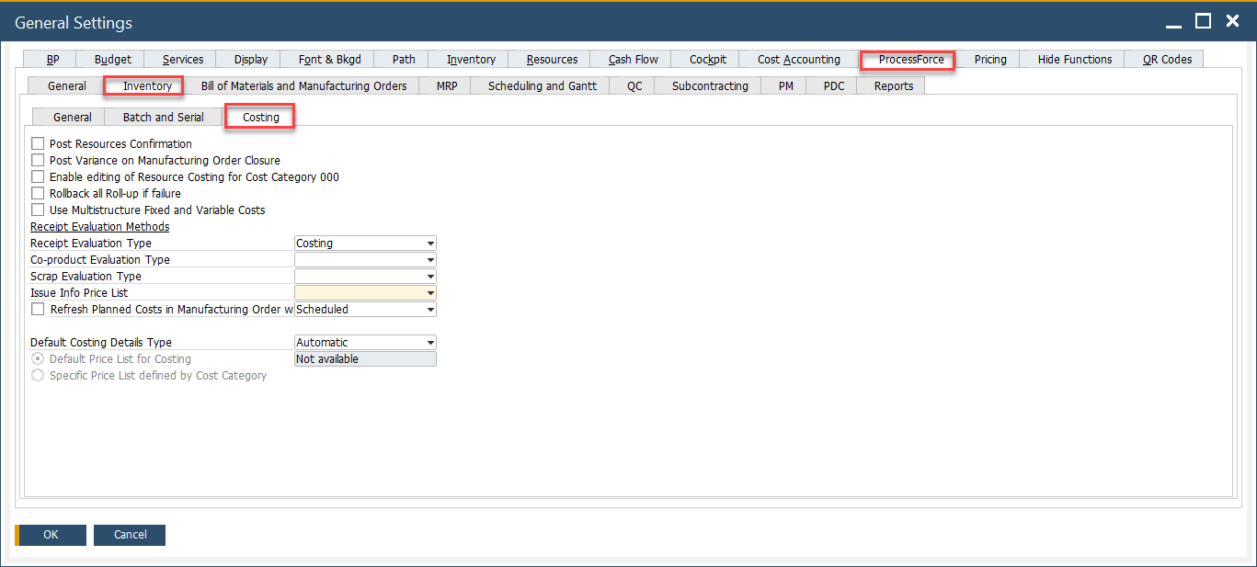Select the Cost Accounting tab
This screenshot has height=567, width=1257.
pyautogui.click(x=798, y=60)
